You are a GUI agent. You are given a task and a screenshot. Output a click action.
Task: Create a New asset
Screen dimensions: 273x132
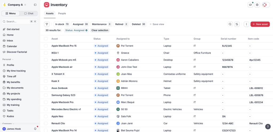click(x=260, y=24)
